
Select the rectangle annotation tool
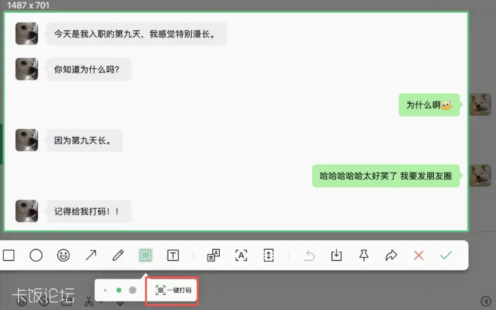point(9,255)
